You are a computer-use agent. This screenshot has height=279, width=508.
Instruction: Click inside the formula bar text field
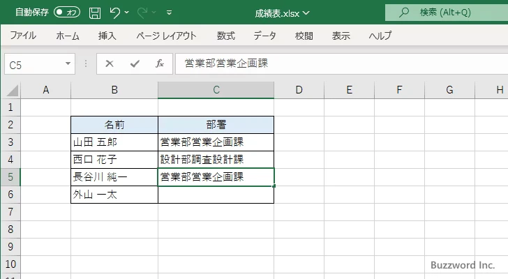[335, 64]
